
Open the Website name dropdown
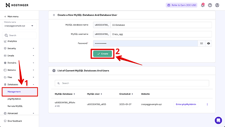tap(19, 26)
